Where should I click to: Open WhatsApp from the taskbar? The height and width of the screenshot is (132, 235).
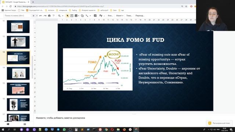pos(64,129)
